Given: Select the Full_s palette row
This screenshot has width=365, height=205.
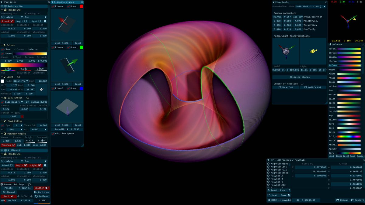Looking at the screenshot, I should [345, 136].
